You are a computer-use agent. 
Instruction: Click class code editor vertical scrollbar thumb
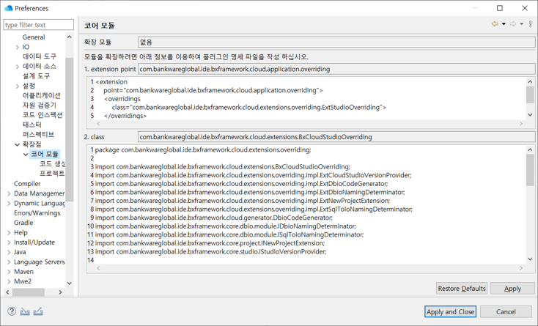click(530, 170)
